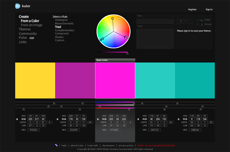The height and width of the screenshot is (152, 230).
Task: Click the HEX field showing 08B2A6
Action: (x=195, y=130)
